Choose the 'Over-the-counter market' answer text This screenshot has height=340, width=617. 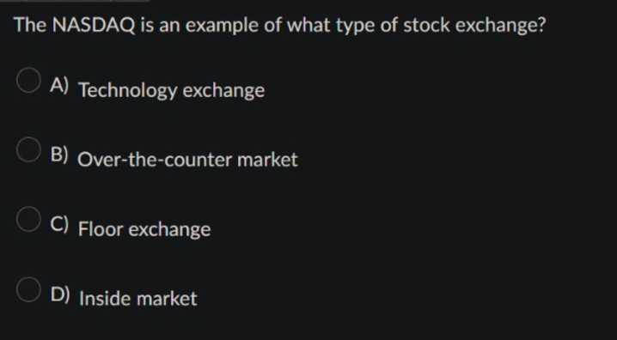[187, 160]
